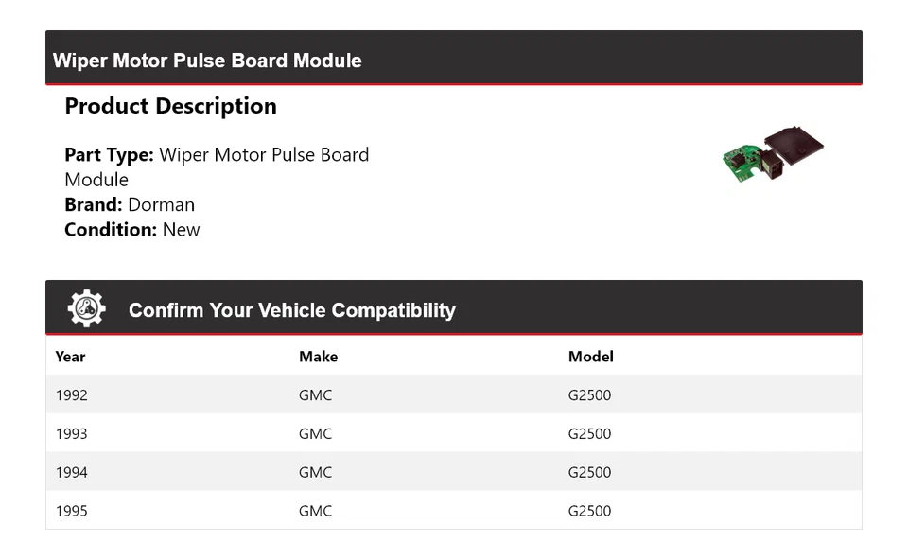Select the 1993 year cell
Viewport: 908px width, 560px height.
(x=71, y=433)
